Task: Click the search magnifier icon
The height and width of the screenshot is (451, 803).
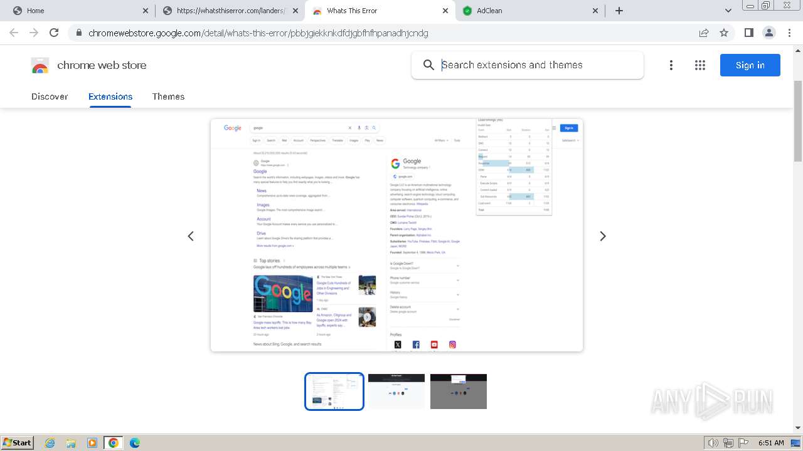Action: (428, 65)
